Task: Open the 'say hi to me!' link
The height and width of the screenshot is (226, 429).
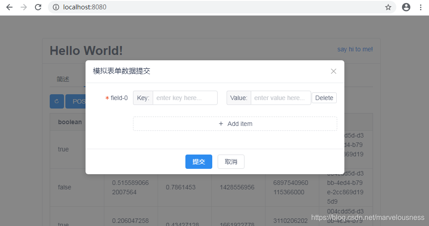Action: tap(355, 50)
